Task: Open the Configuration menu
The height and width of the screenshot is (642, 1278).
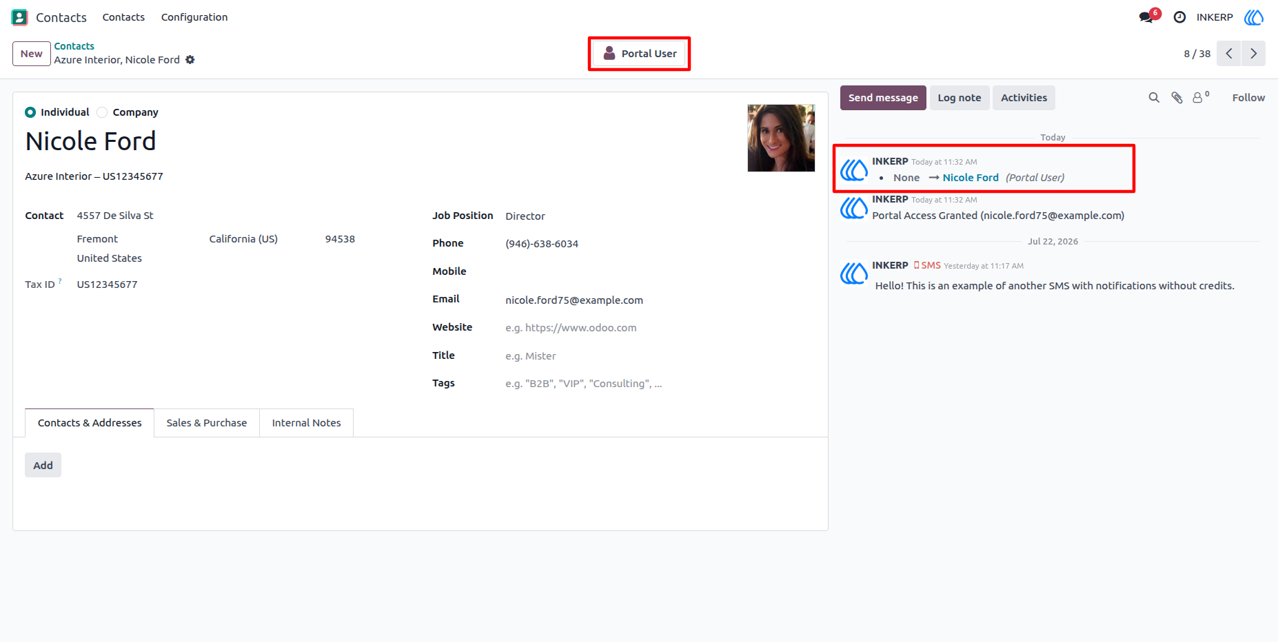Action: coord(194,17)
